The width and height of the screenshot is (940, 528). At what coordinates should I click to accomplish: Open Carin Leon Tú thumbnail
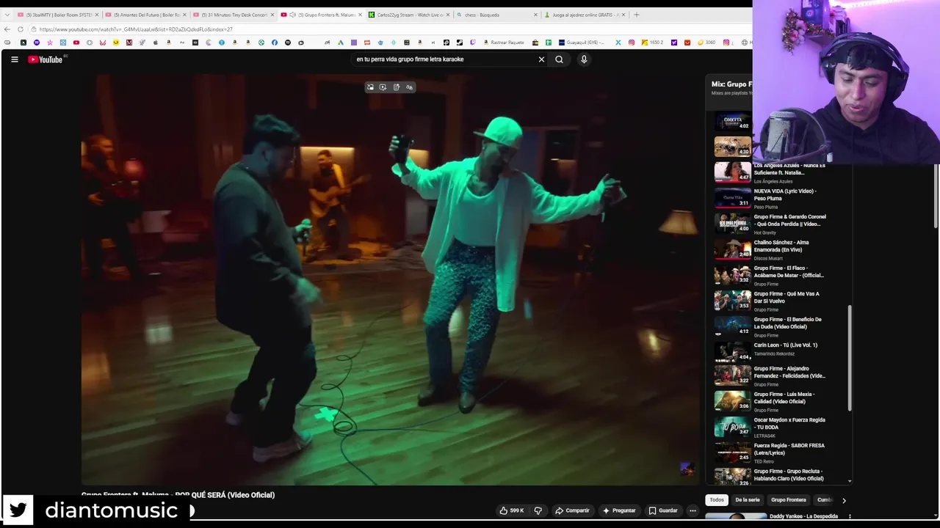(x=733, y=352)
